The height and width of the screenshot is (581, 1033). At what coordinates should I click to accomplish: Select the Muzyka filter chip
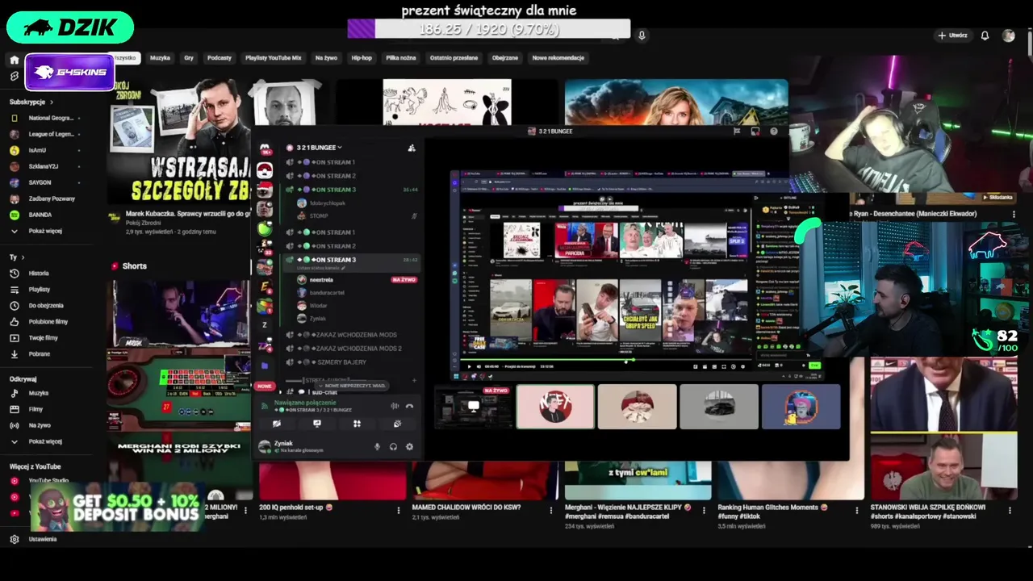click(x=160, y=58)
